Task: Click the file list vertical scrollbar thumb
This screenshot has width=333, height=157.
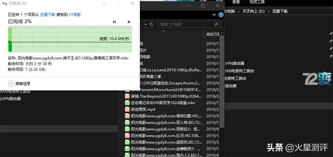Action: click(222, 81)
